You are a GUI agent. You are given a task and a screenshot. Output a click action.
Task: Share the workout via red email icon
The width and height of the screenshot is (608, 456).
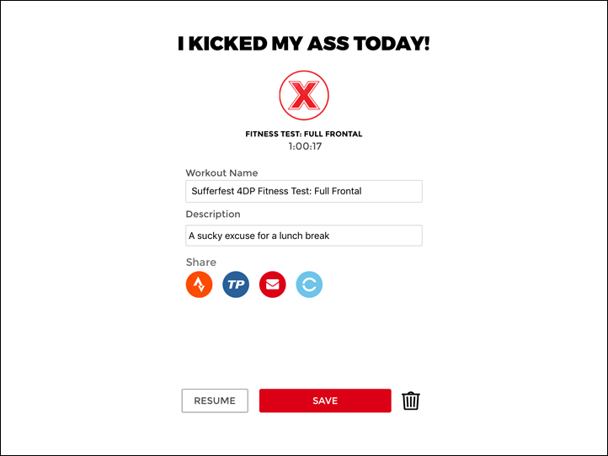pos(273,284)
